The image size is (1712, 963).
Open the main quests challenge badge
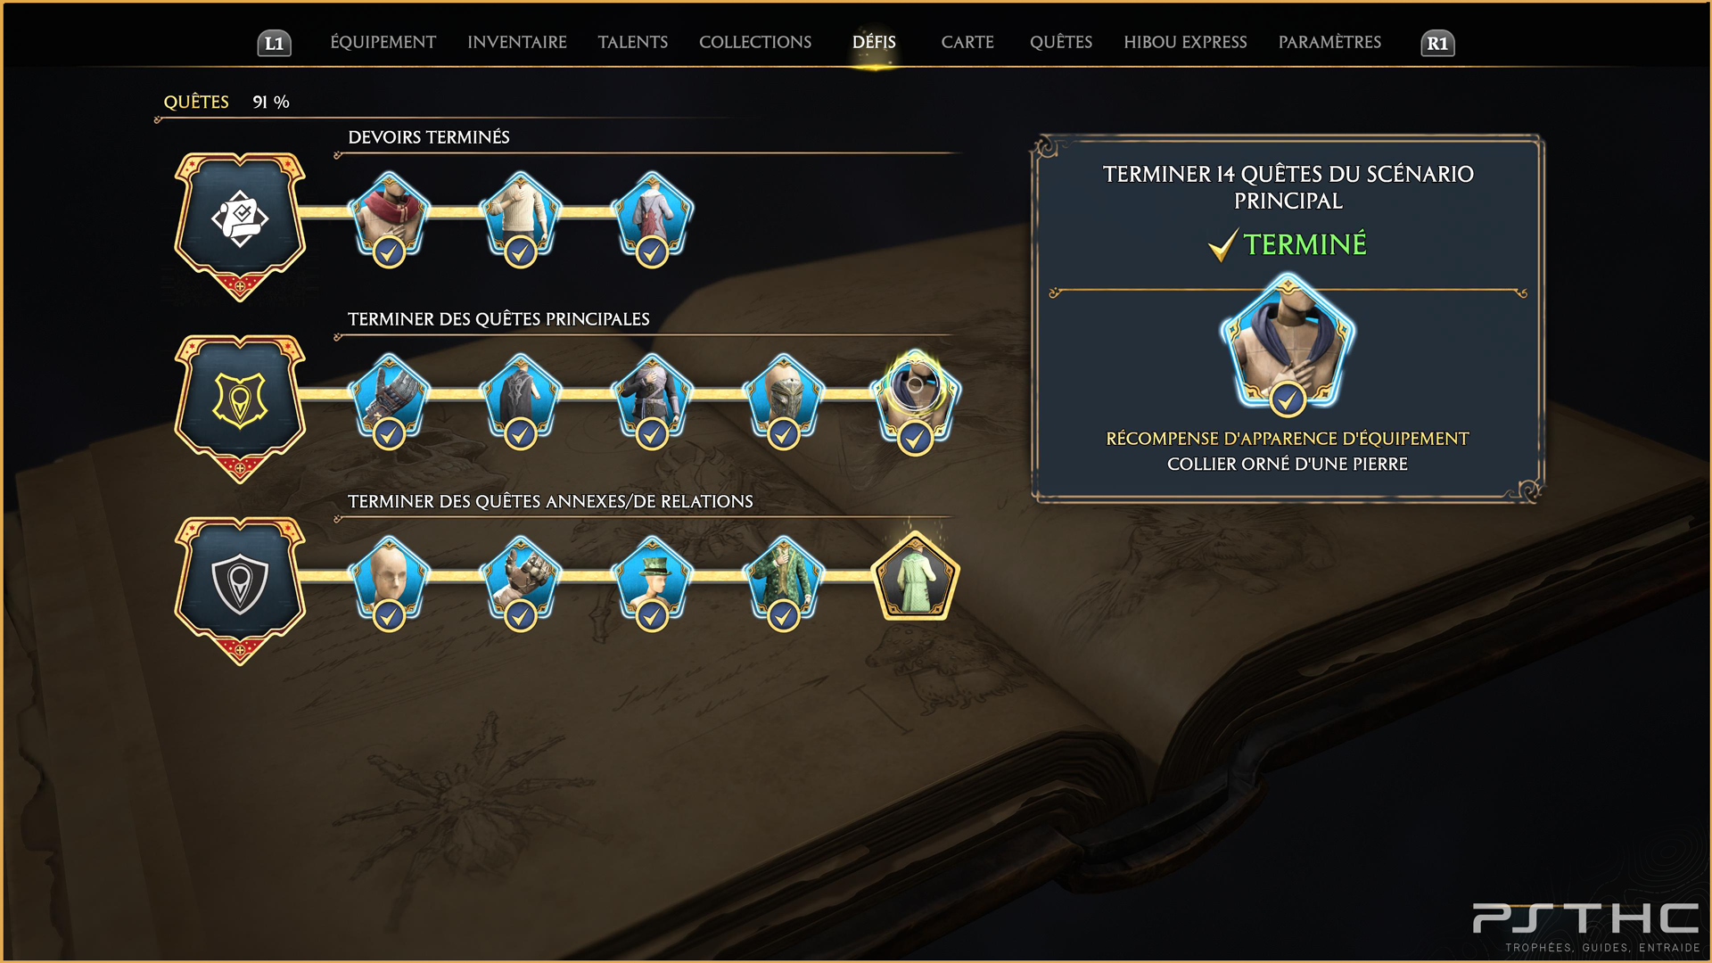coord(240,408)
